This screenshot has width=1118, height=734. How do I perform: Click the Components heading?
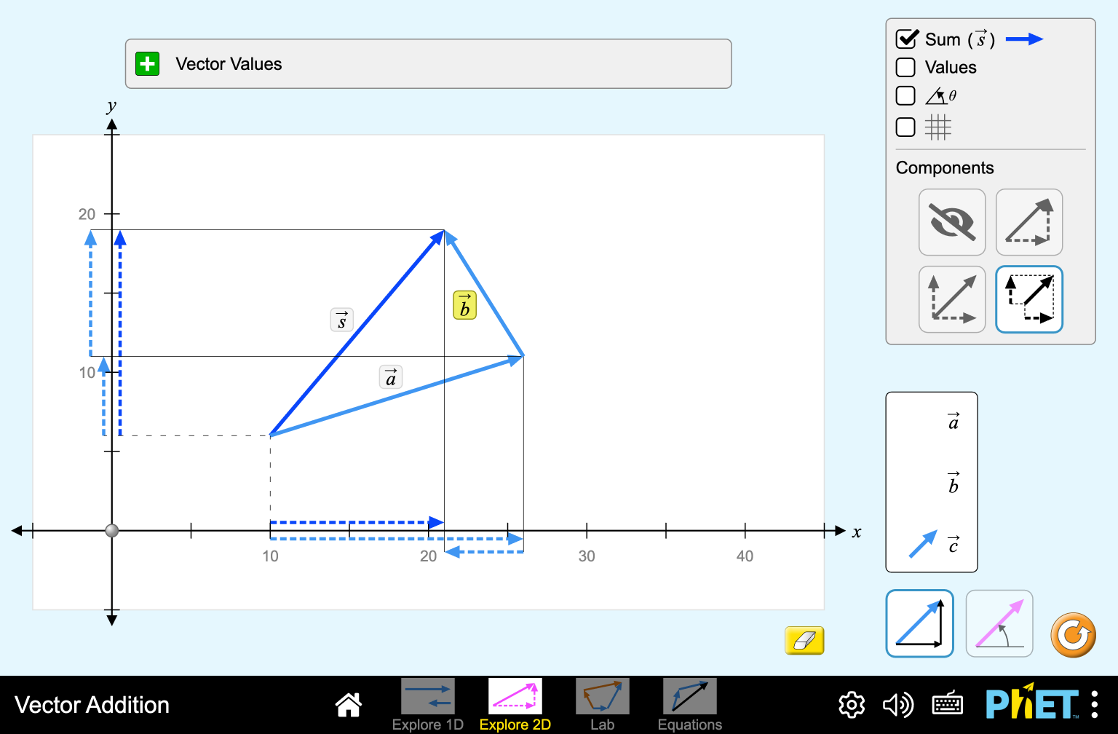pyautogui.click(x=945, y=168)
